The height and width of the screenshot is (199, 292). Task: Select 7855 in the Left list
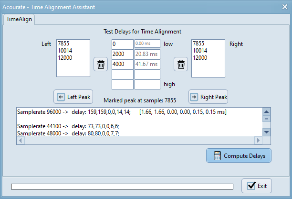(65, 44)
